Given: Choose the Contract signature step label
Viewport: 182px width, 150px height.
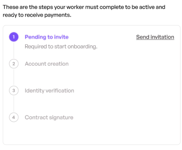Looking at the screenshot, I should [x=49, y=118].
